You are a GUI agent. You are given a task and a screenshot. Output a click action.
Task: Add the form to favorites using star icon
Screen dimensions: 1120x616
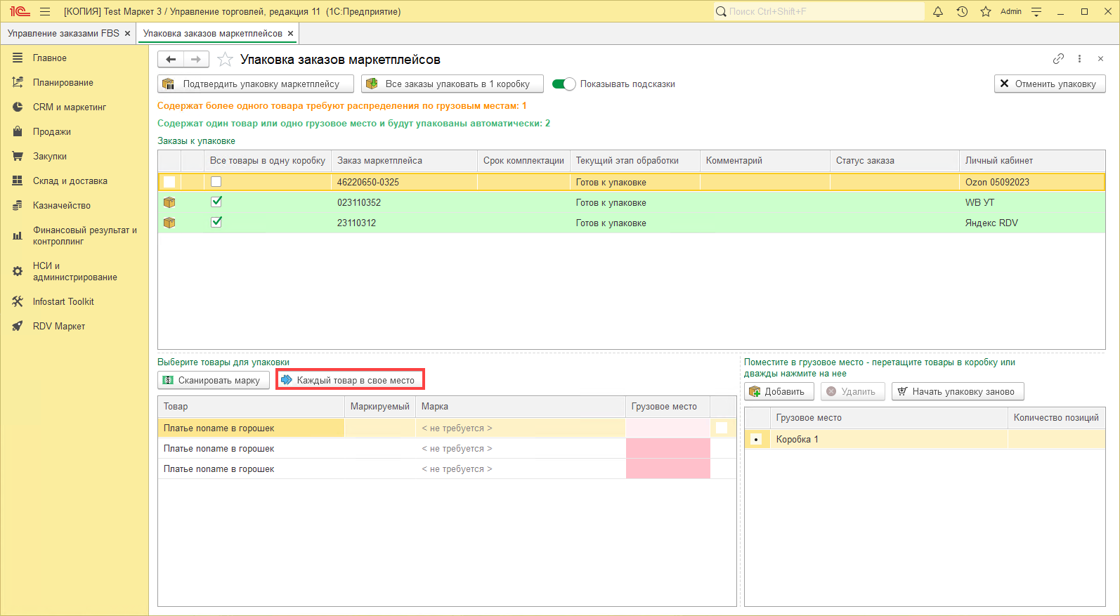pyautogui.click(x=225, y=60)
